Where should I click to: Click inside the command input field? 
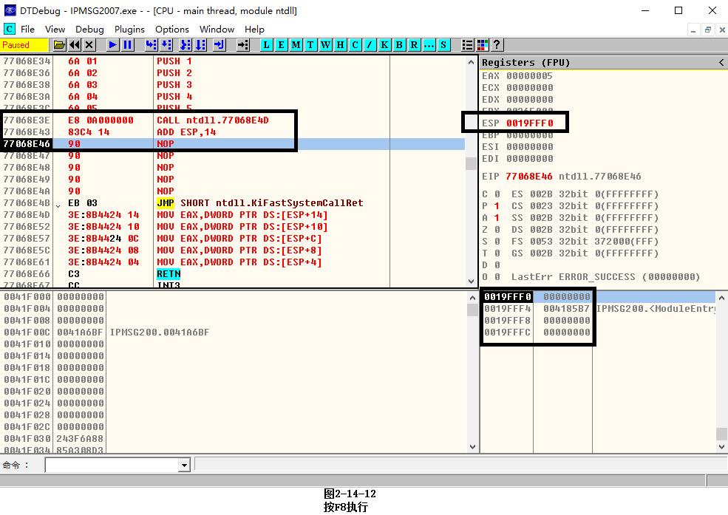[111, 465]
